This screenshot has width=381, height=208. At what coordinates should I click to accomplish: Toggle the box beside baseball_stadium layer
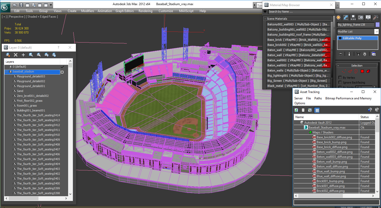[x=62, y=72]
